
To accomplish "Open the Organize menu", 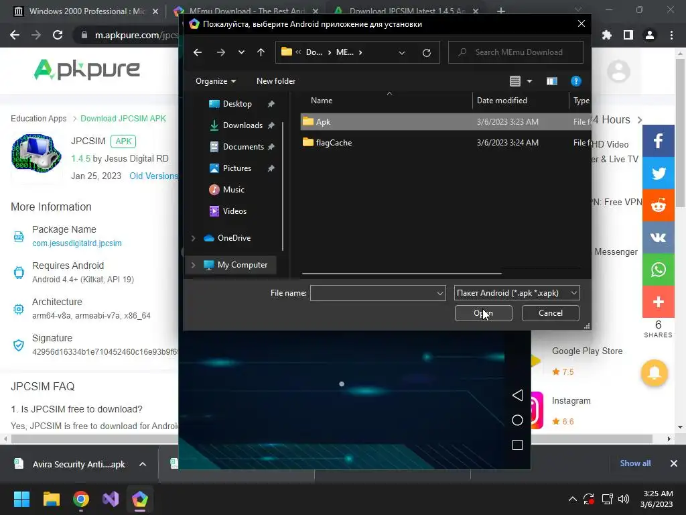I will [216, 81].
